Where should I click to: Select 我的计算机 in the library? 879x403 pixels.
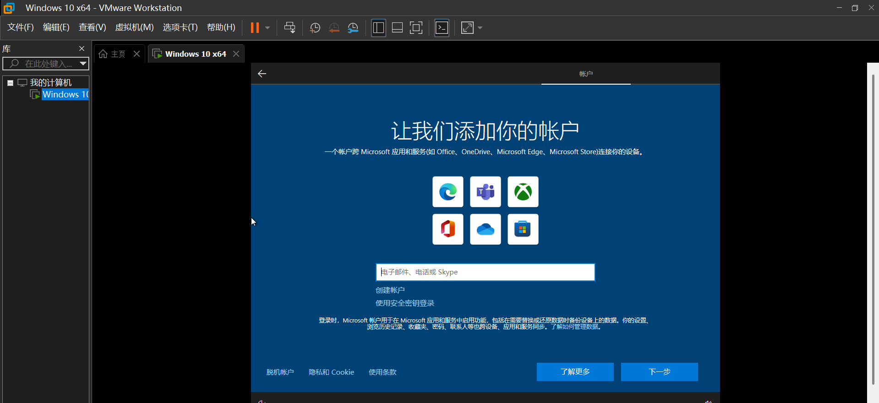51,83
